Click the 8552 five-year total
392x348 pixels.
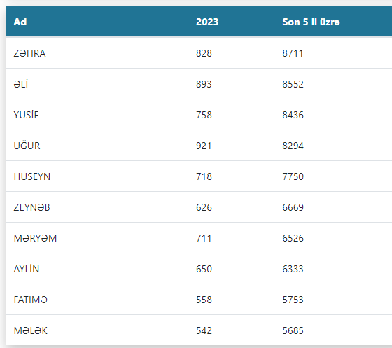293,84
